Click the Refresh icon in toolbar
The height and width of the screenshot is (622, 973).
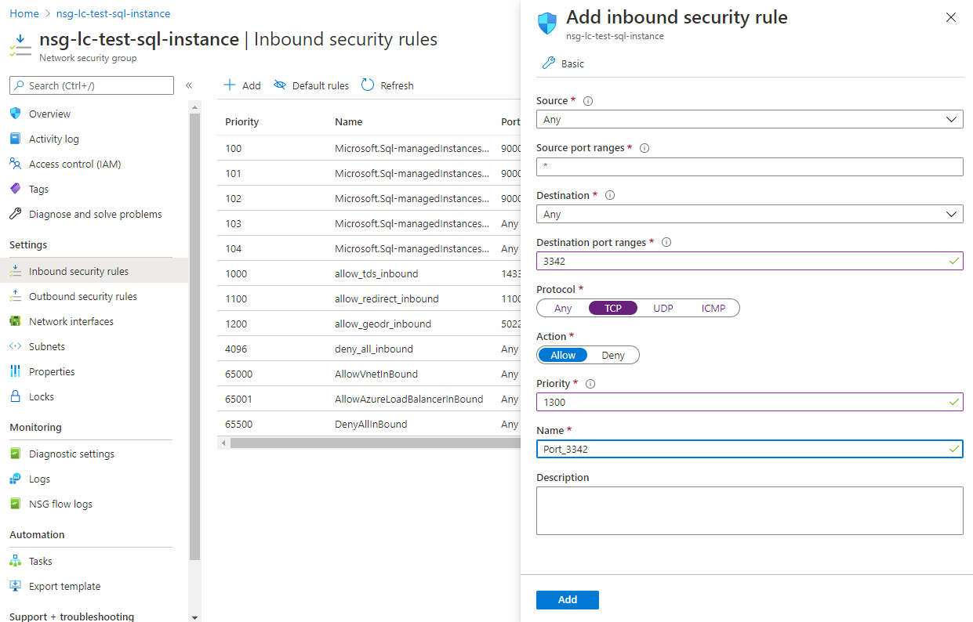368,85
